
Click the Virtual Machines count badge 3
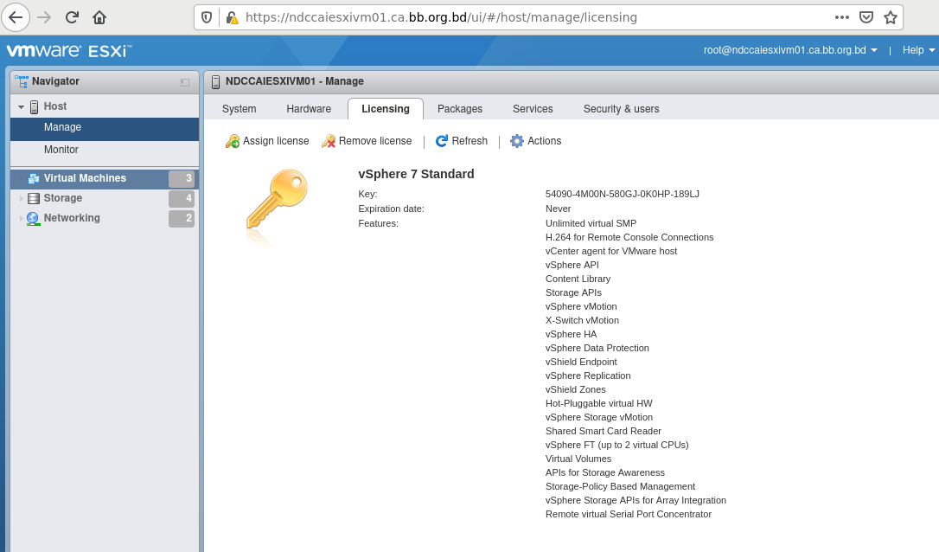[x=182, y=178]
